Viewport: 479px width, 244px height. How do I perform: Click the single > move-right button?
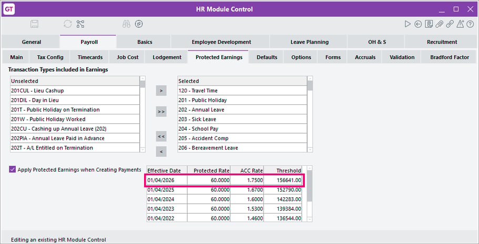coord(161,91)
